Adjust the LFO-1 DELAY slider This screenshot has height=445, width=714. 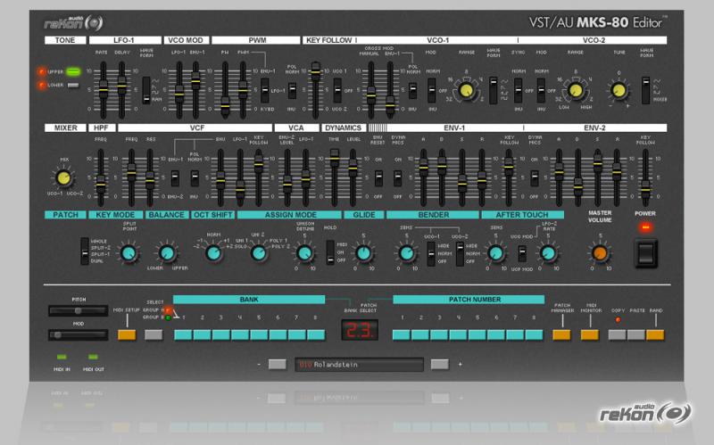121,85
